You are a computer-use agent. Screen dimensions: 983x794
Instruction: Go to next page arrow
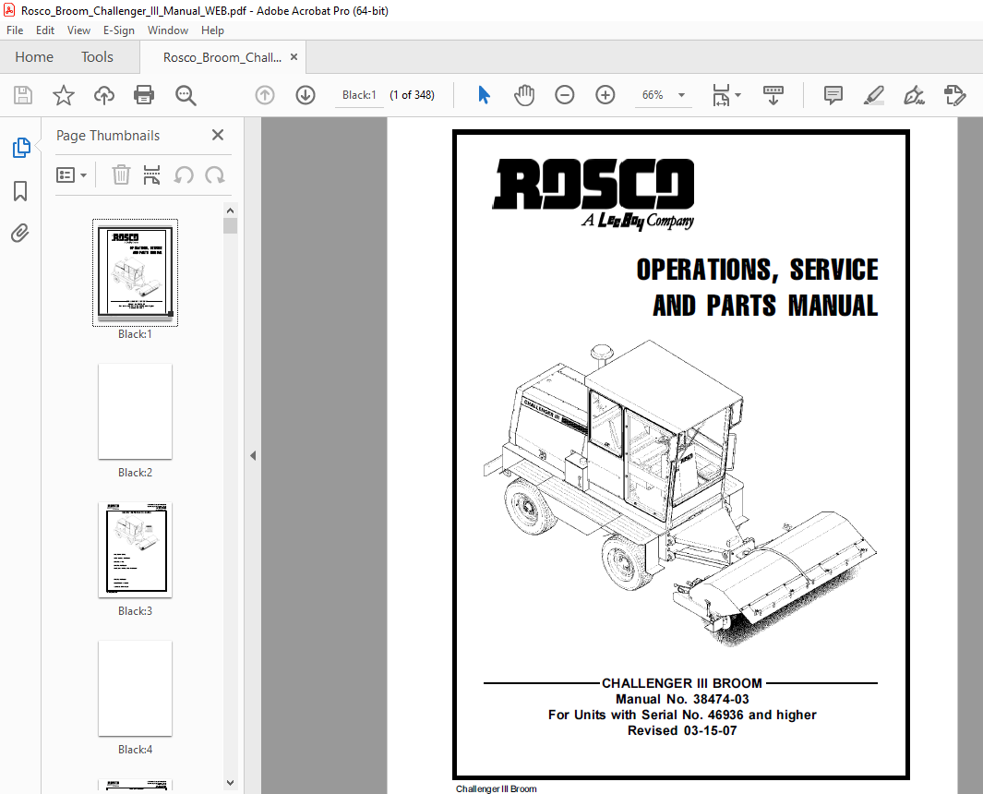pyautogui.click(x=306, y=95)
